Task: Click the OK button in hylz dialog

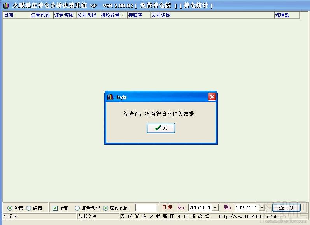Action: coord(161,128)
